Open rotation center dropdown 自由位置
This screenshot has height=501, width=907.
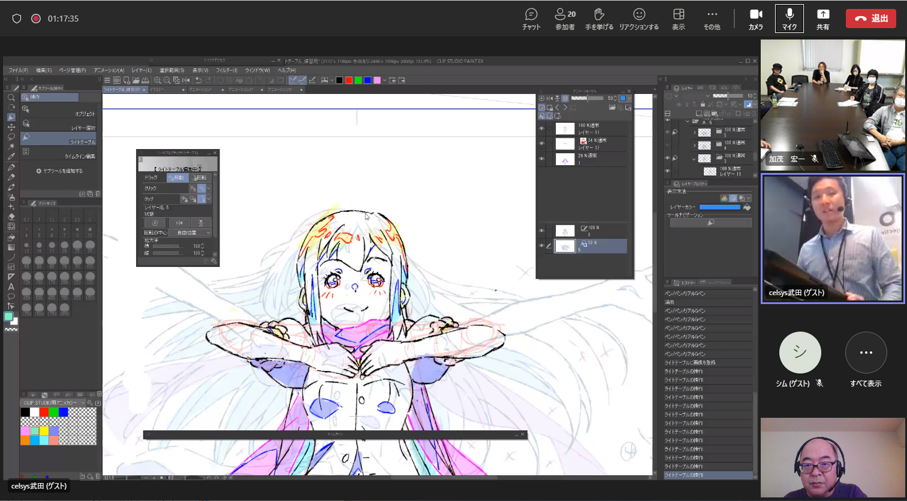tap(190, 233)
